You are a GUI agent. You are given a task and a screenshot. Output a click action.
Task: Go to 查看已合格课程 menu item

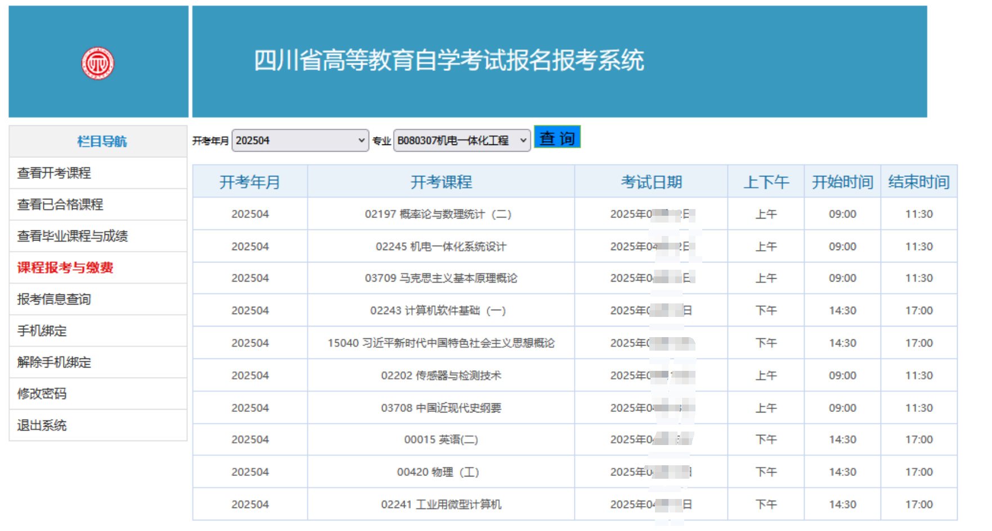tap(60, 205)
